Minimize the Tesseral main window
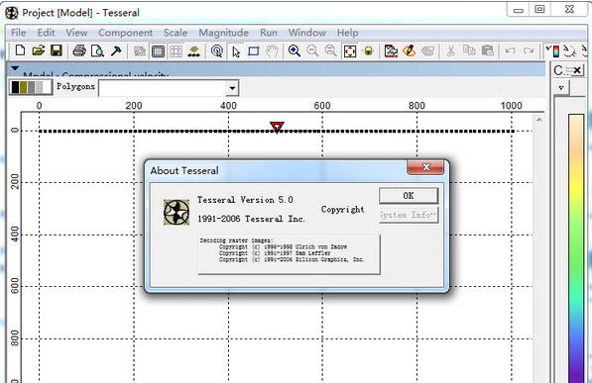This screenshot has width=592, height=383. click(519, 10)
